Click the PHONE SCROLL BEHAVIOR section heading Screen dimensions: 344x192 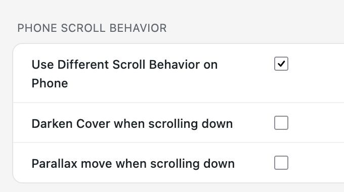pyautogui.click(x=92, y=28)
